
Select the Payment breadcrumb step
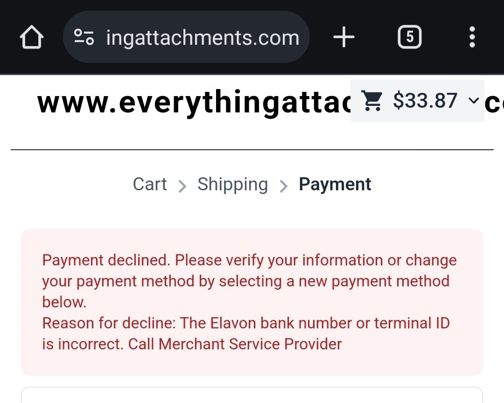point(335,184)
